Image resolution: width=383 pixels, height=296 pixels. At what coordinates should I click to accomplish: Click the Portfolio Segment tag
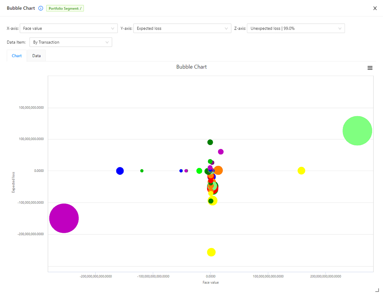pos(65,8)
